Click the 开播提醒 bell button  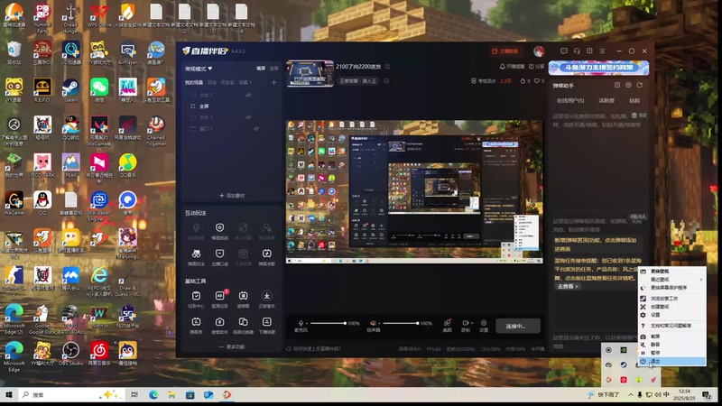(512, 67)
